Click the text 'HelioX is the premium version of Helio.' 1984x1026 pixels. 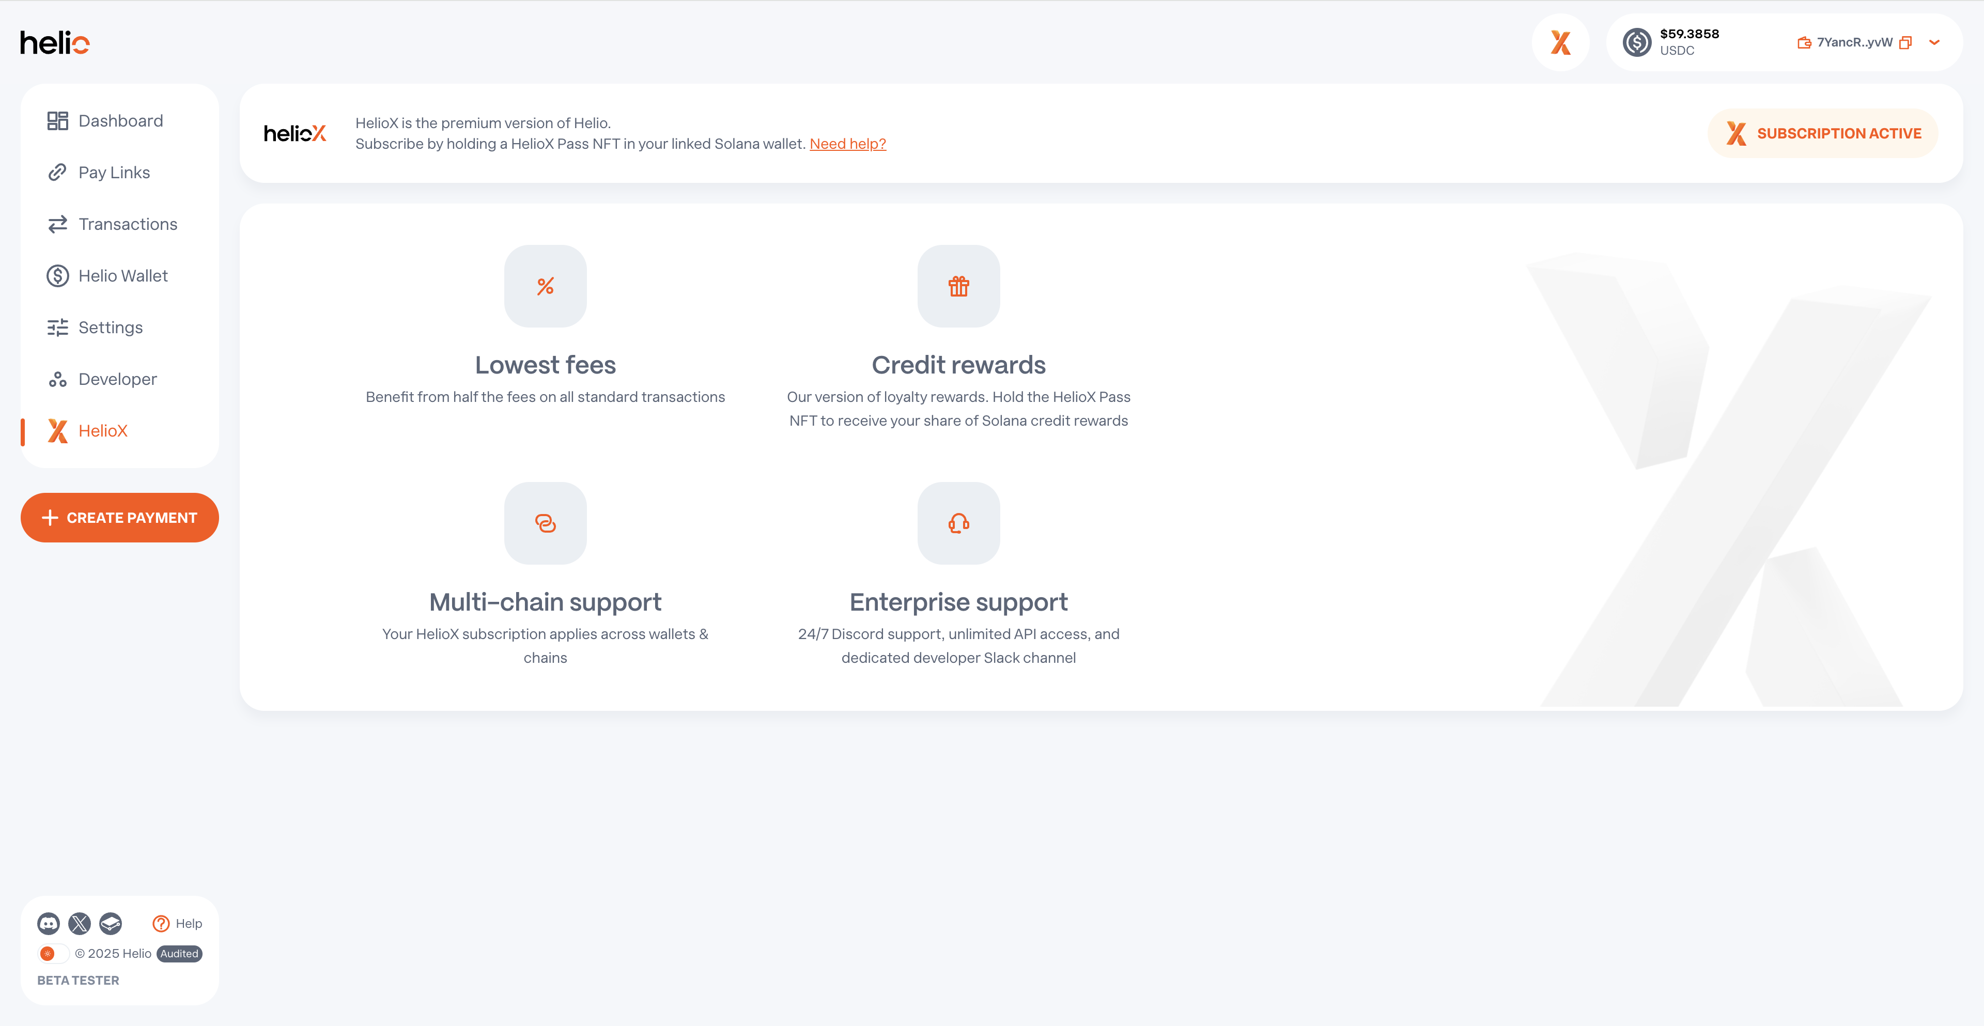(483, 123)
